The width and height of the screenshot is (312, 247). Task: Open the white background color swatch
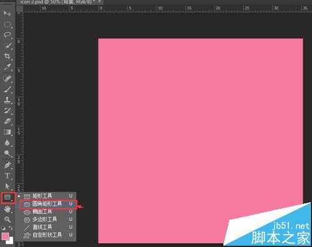pyautogui.click(x=11, y=241)
